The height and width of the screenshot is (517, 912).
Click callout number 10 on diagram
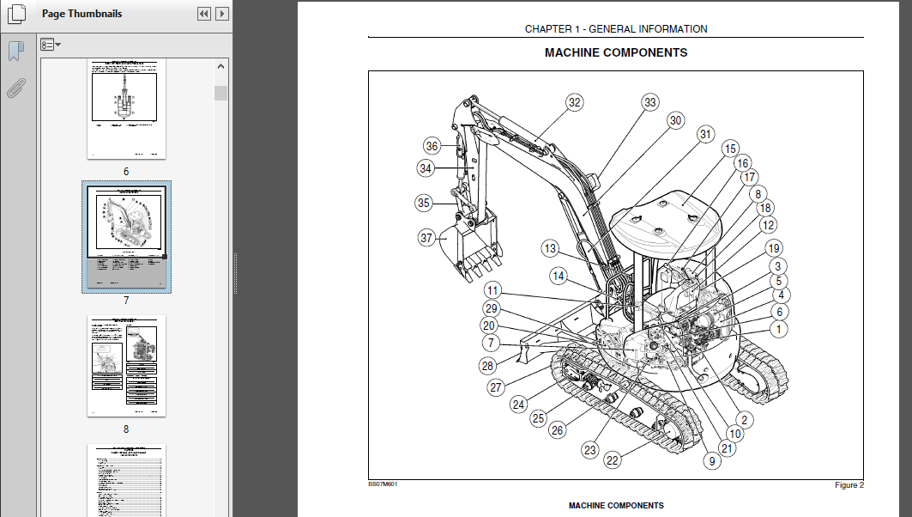pos(735,434)
